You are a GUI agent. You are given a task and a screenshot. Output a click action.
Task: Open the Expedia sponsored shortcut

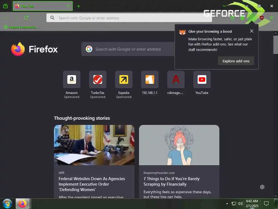pos(124,79)
